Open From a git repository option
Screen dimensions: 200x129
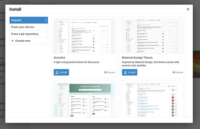point(29,34)
